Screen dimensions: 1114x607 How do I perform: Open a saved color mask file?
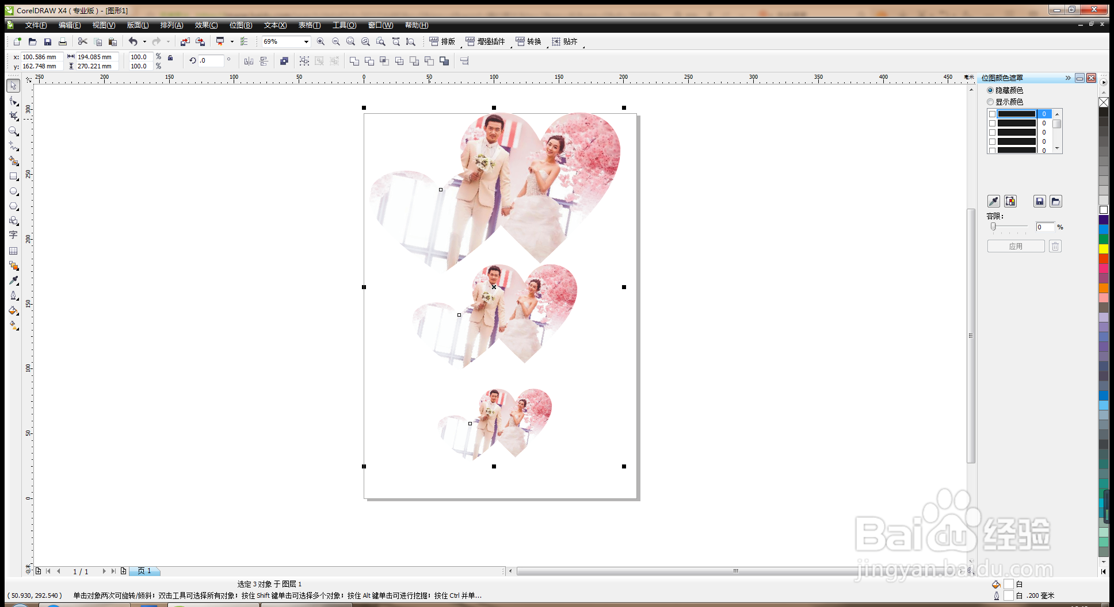click(x=1055, y=201)
